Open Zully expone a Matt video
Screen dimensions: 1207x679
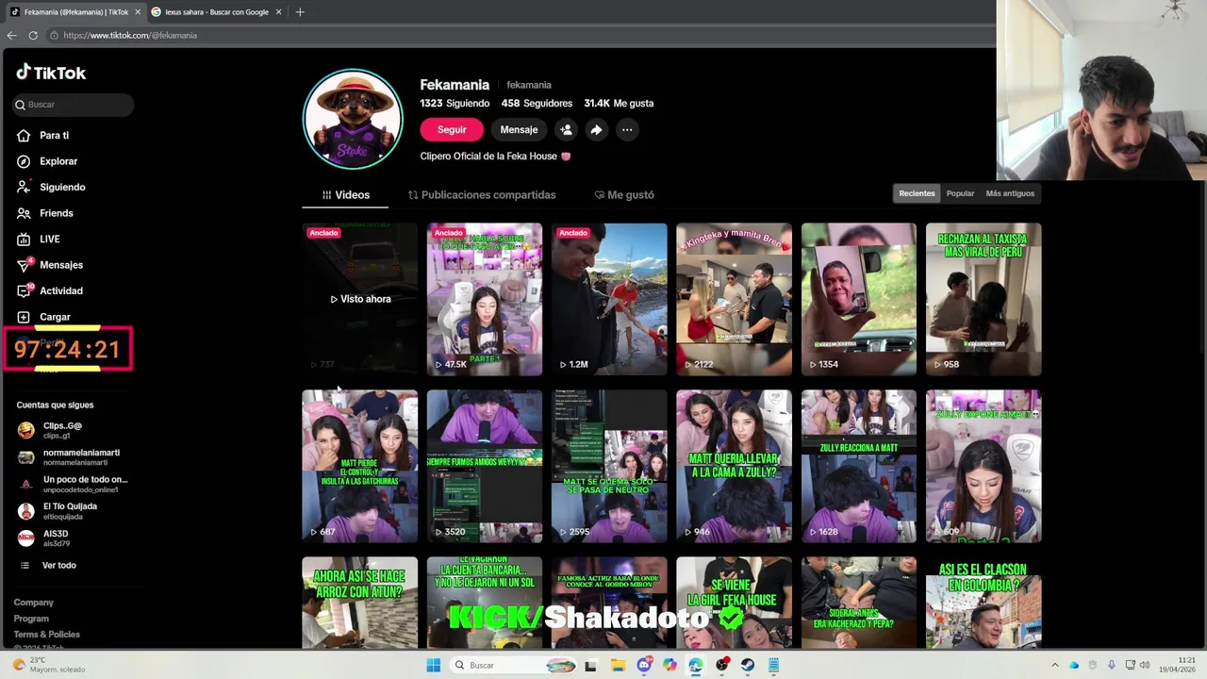(x=984, y=466)
